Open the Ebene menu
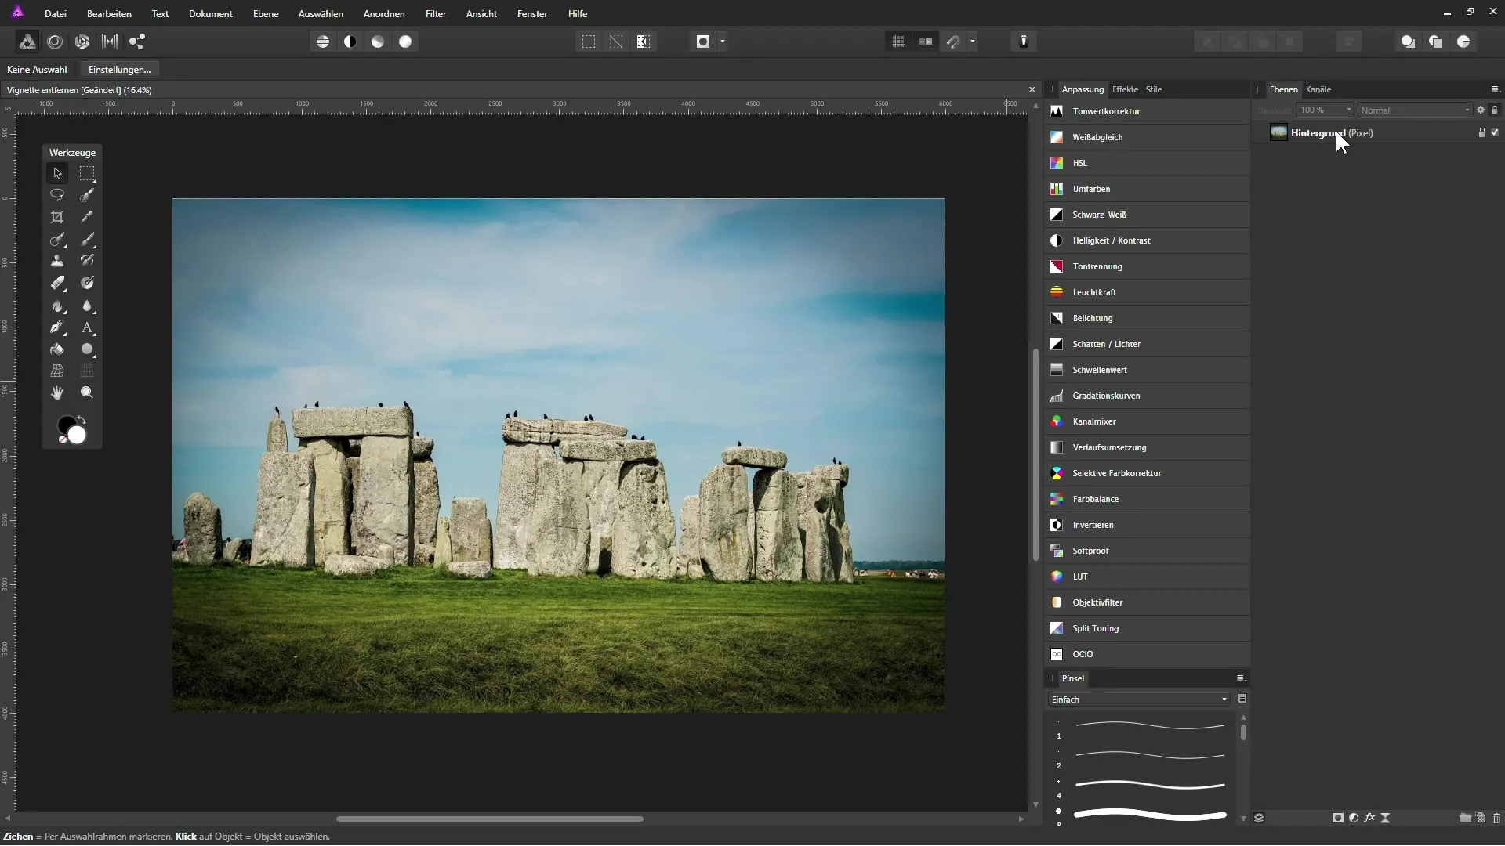The image size is (1505, 846). coord(266,14)
